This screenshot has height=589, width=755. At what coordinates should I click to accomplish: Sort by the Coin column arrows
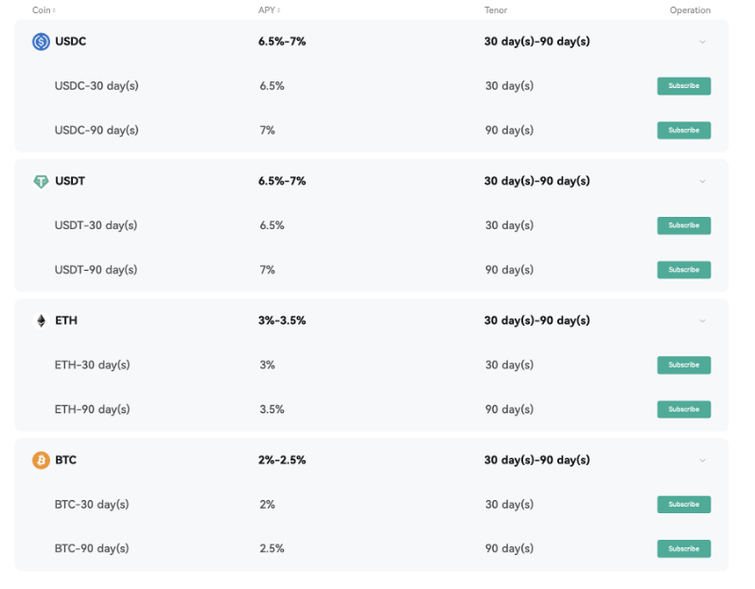pyautogui.click(x=54, y=10)
